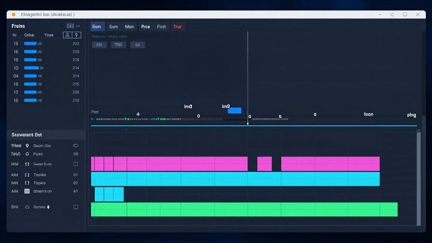Image resolution: width=432 pixels, height=243 pixels.
Task: Click the value 212 in row 15
Action: 76,44
